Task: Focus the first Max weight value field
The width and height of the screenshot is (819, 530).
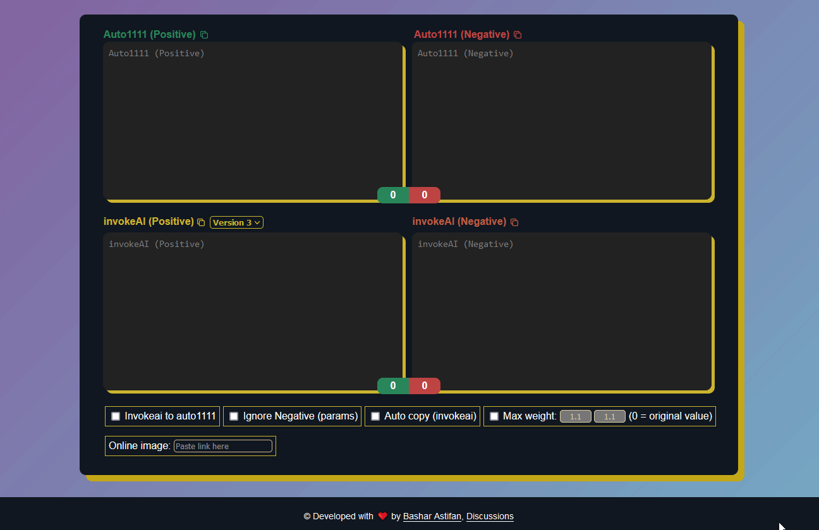Action: click(576, 416)
